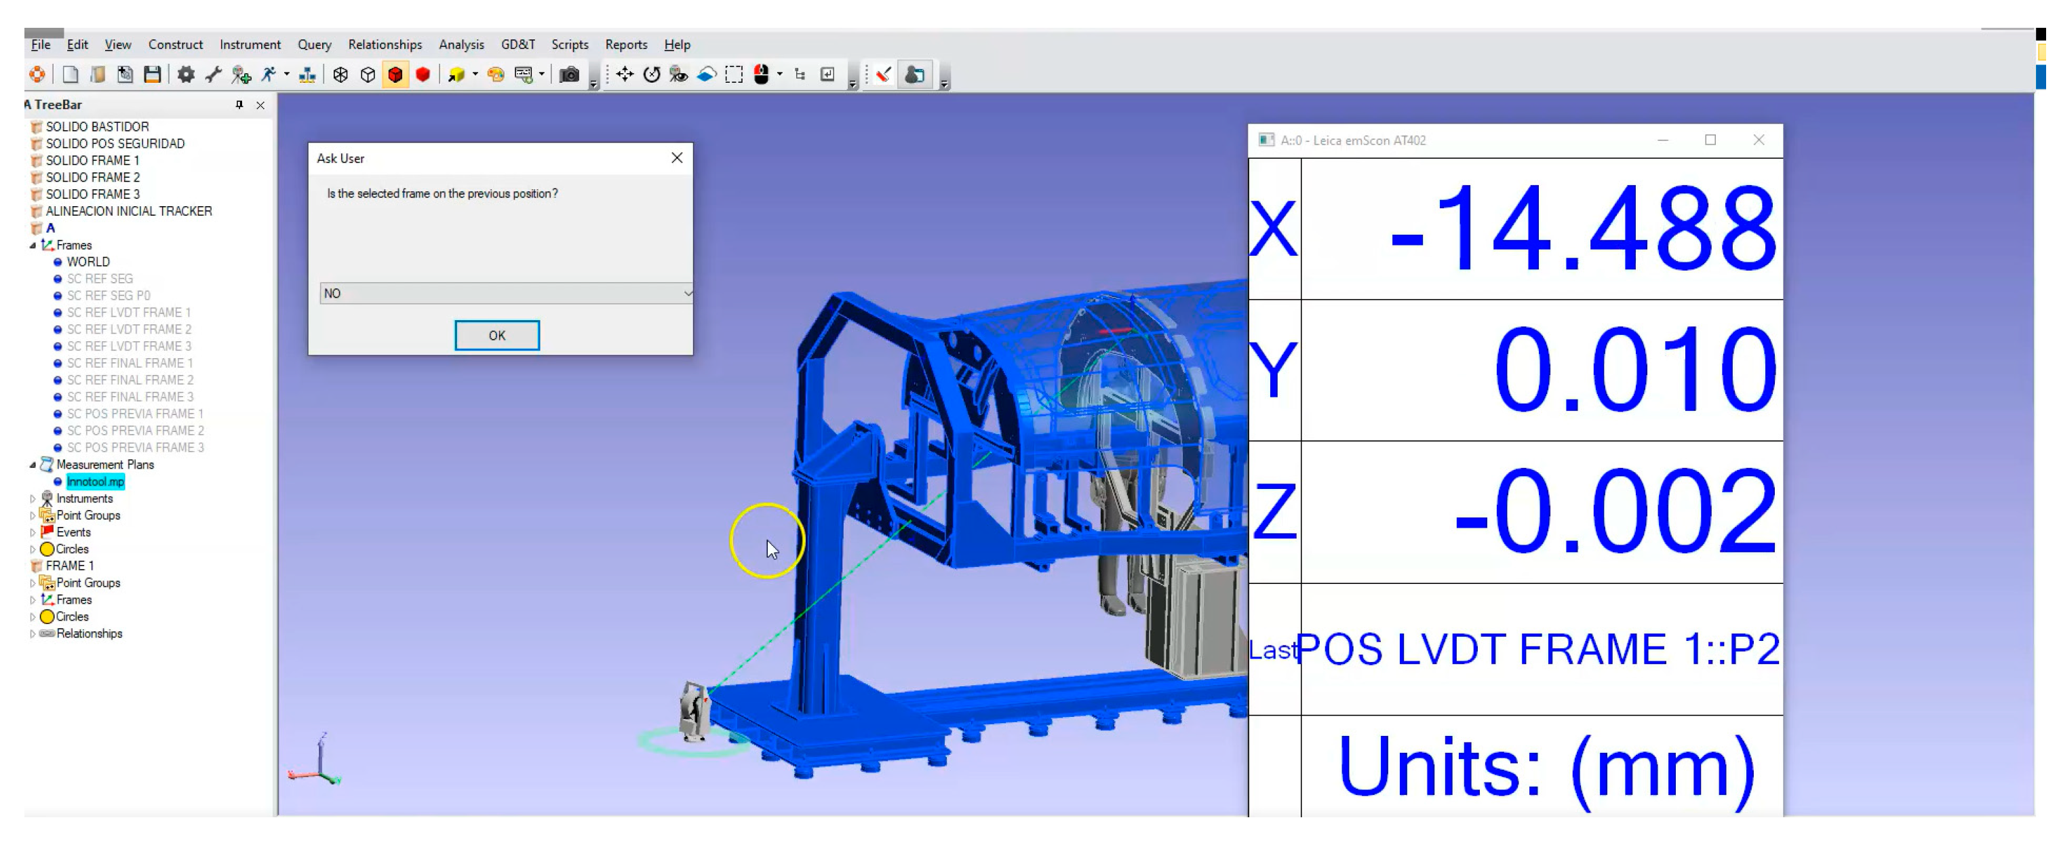Viewport: 2059px width, 841px height.
Task: Select the pan move-arrows tool
Action: [x=625, y=75]
